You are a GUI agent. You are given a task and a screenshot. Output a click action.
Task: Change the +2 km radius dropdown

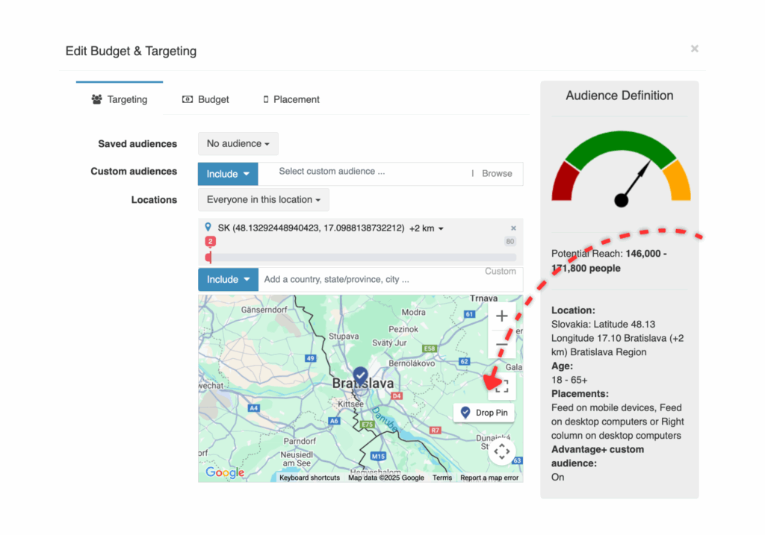click(x=427, y=228)
